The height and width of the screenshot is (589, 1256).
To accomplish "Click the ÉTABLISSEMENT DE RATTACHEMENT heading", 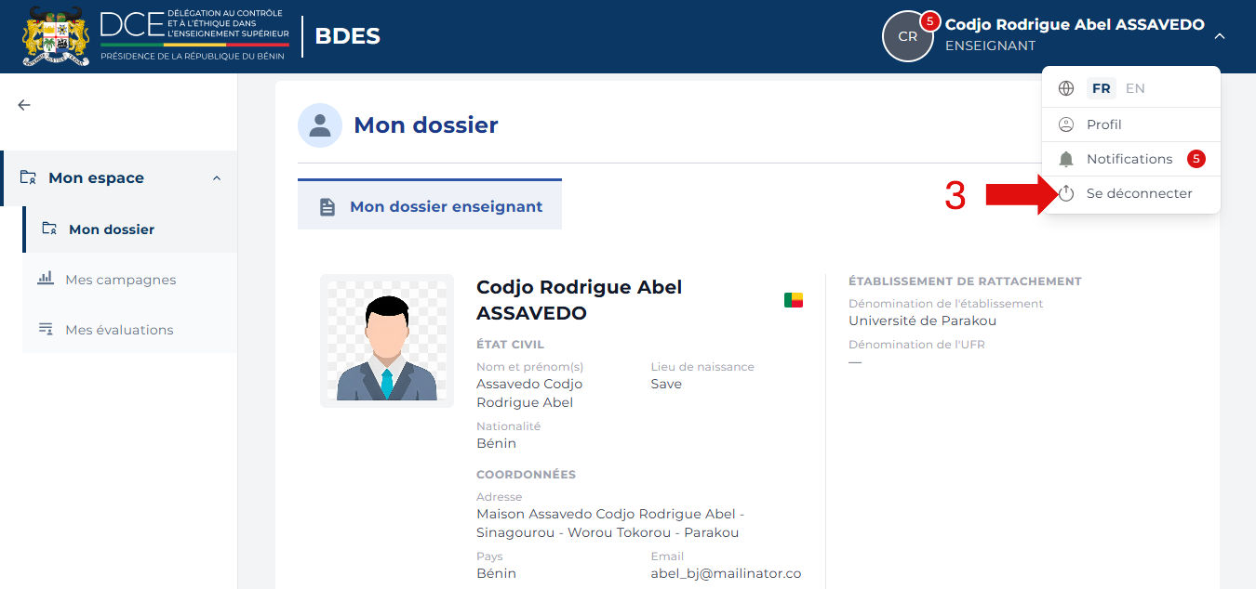I will coord(965,281).
